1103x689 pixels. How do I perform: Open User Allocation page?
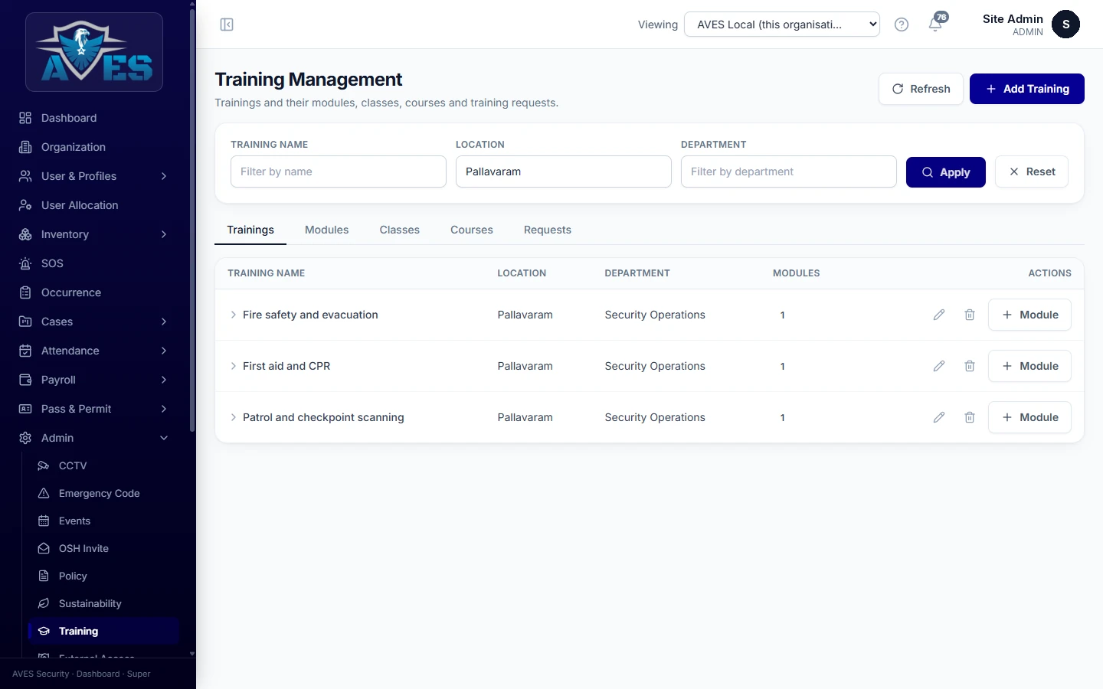click(x=94, y=205)
